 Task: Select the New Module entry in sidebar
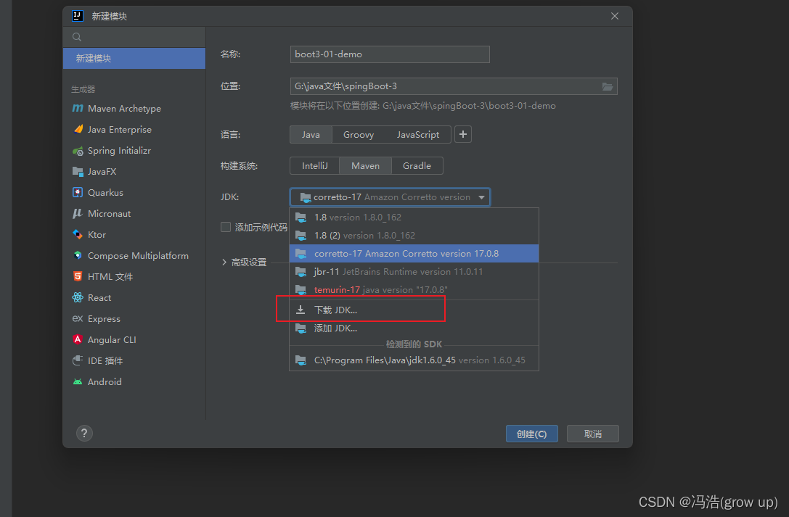tap(134, 58)
